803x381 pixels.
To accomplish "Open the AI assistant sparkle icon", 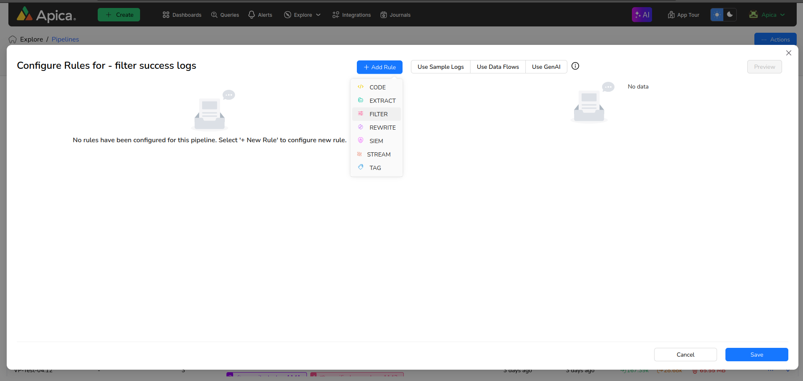I will point(642,15).
